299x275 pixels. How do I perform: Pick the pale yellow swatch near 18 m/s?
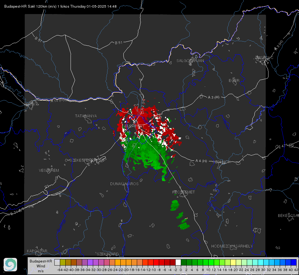[233, 262]
